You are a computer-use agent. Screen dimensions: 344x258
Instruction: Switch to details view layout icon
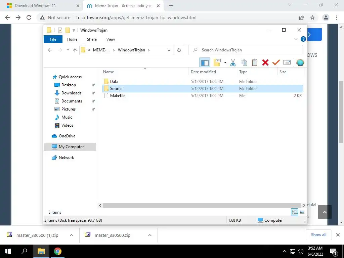point(295,212)
